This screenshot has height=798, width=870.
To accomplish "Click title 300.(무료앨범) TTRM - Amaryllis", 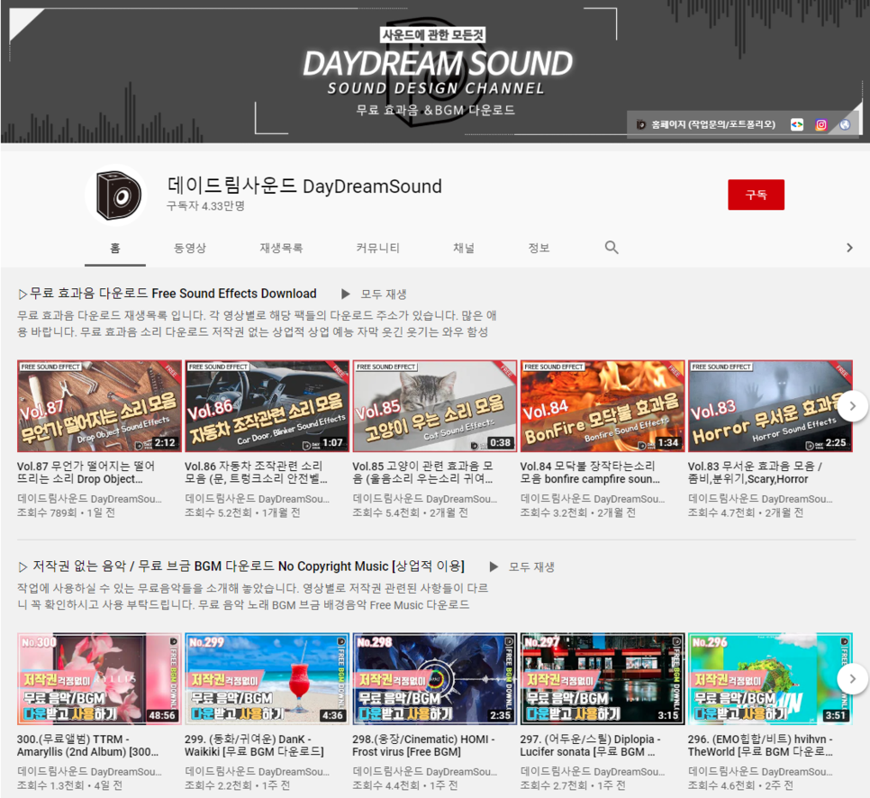I will [87, 745].
